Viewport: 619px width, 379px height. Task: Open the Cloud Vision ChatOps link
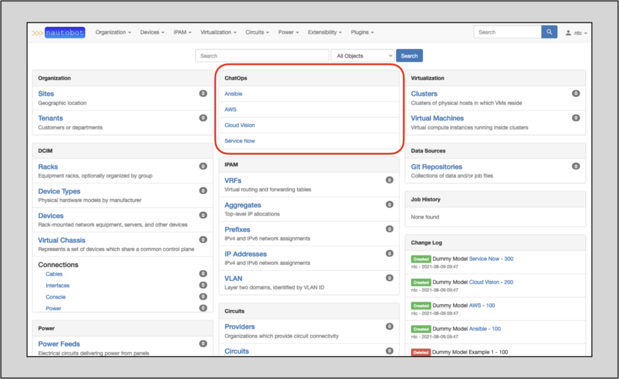coord(239,125)
